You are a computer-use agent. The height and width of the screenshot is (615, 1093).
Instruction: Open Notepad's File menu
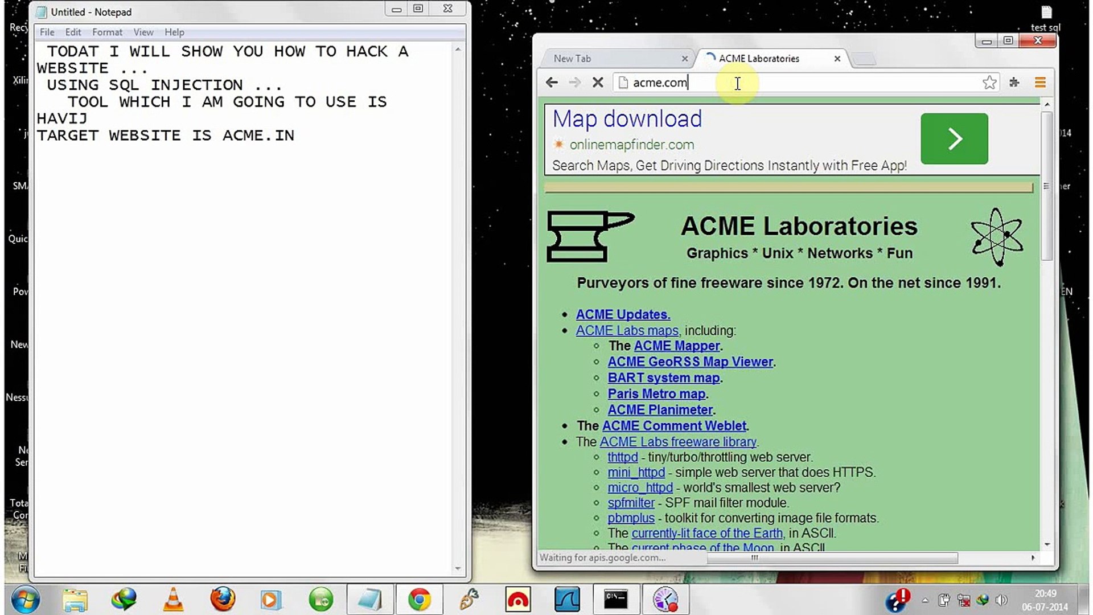47,32
